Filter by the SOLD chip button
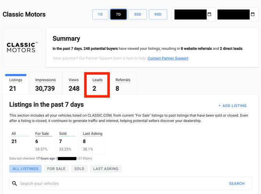This screenshot has height=194, width=261. coord(79,169)
